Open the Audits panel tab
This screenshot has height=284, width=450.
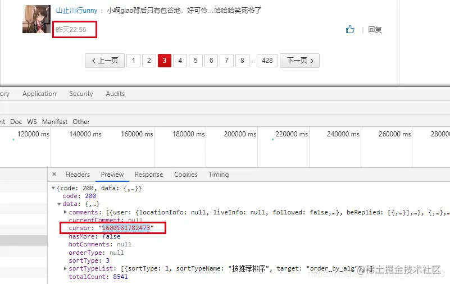[x=115, y=94]
